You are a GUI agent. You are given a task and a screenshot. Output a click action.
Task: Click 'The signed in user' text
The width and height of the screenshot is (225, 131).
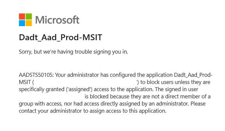pos(178,89)
